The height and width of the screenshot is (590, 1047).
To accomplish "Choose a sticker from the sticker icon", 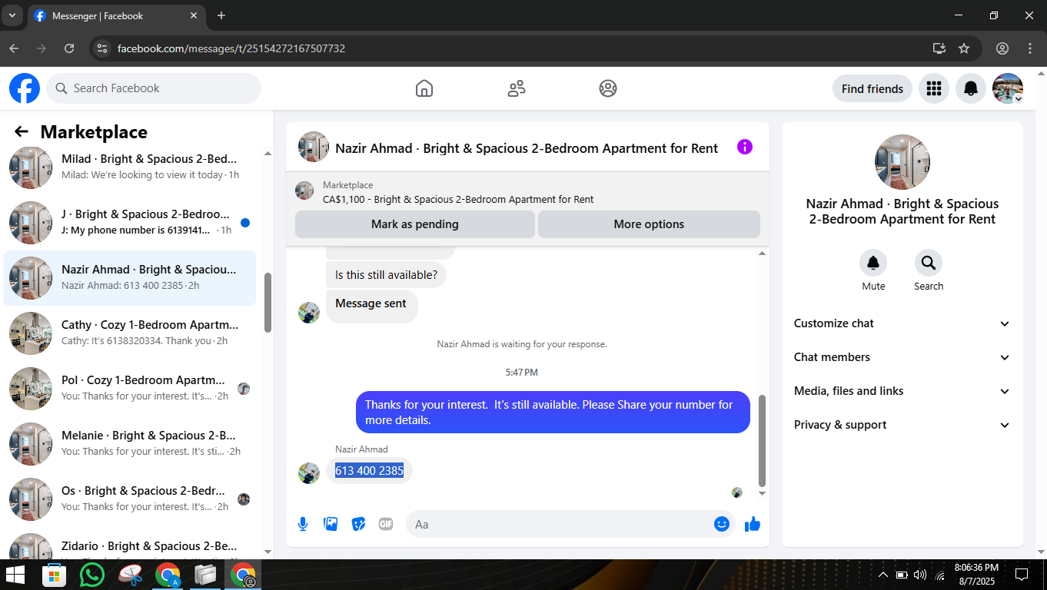I will (358, 524).
